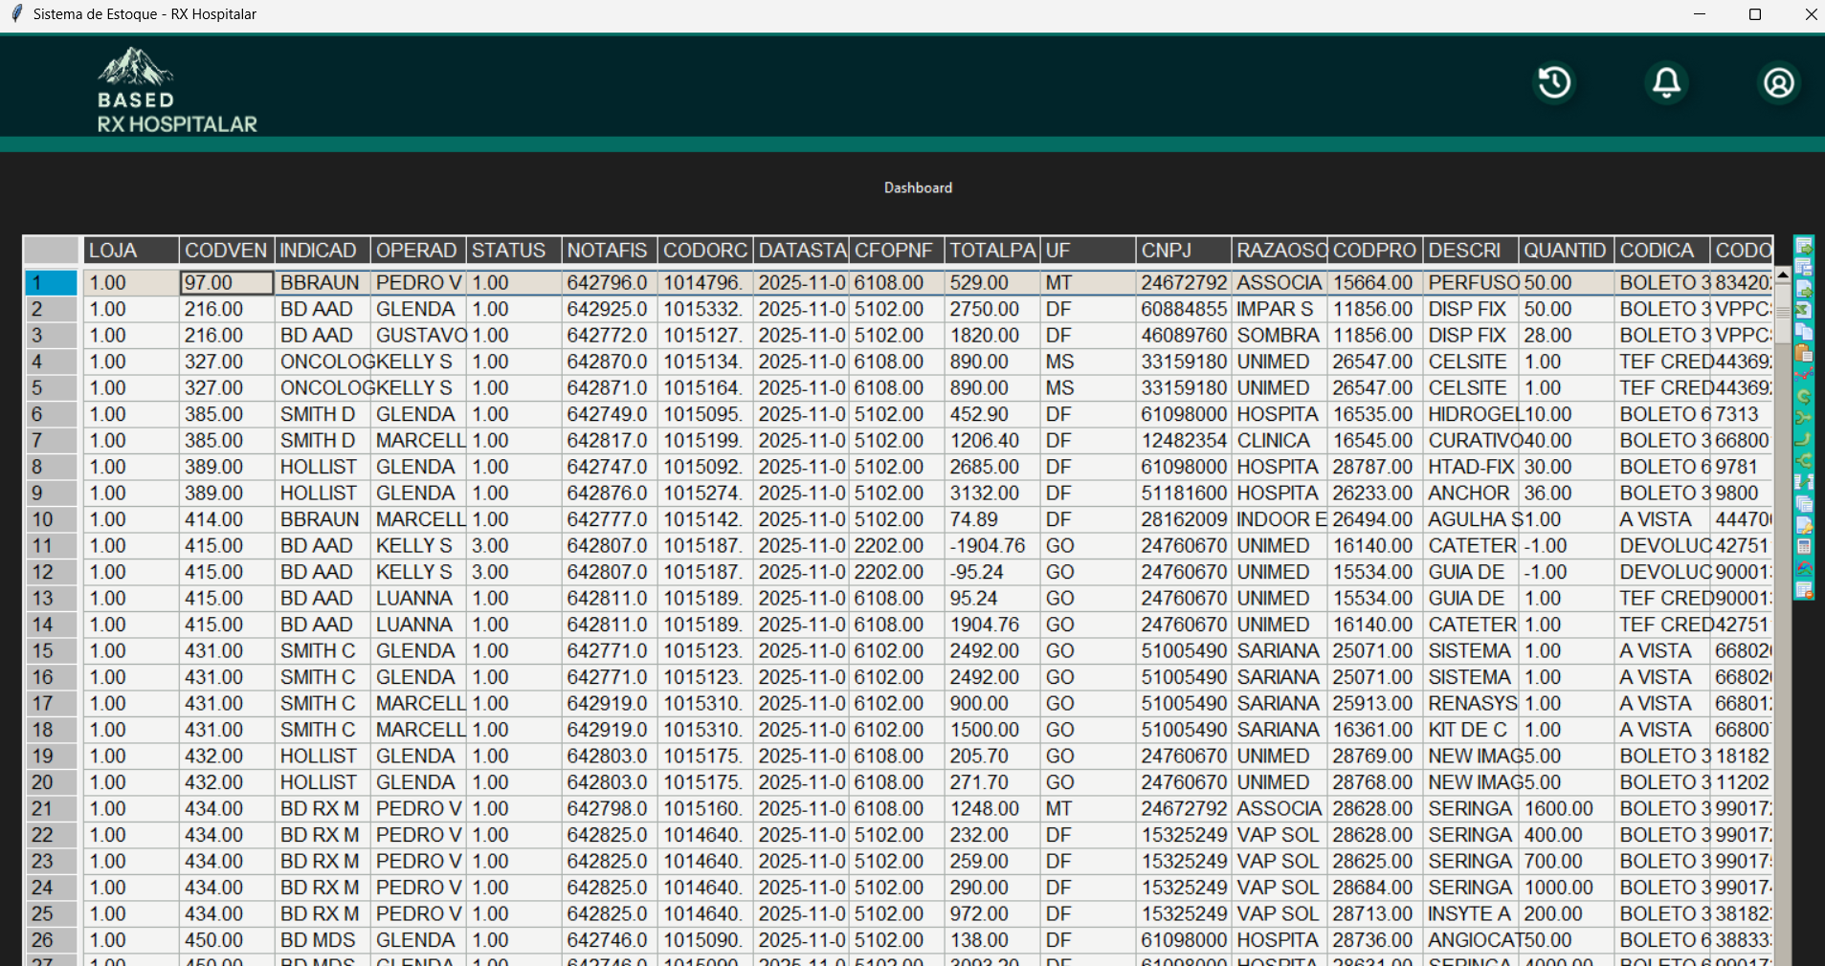1825x966 pixels.
Task: Click the Dashboard label
Action: click(x=918, y=187)
